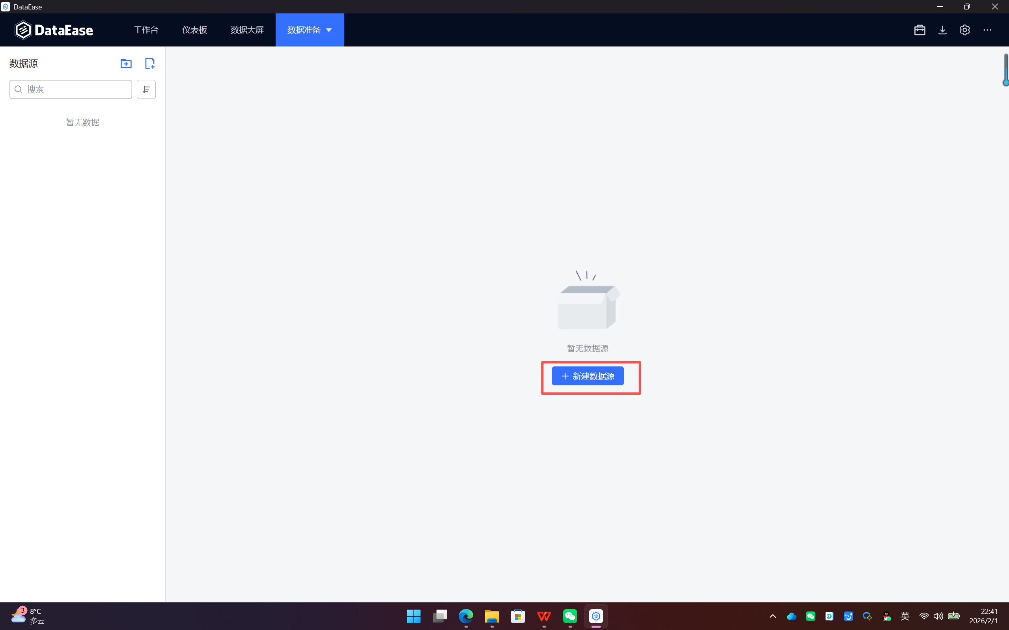Click the right-side vertical scrollbar thumb

click(1006, 69)
